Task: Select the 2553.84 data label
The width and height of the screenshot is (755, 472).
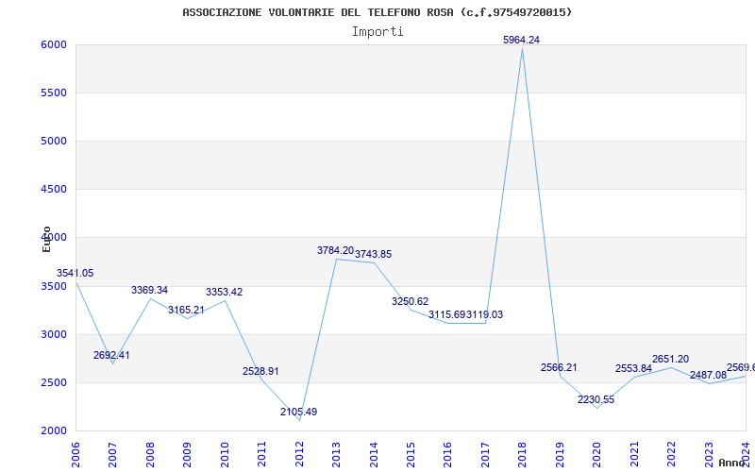Action: [x=633, y=368]
